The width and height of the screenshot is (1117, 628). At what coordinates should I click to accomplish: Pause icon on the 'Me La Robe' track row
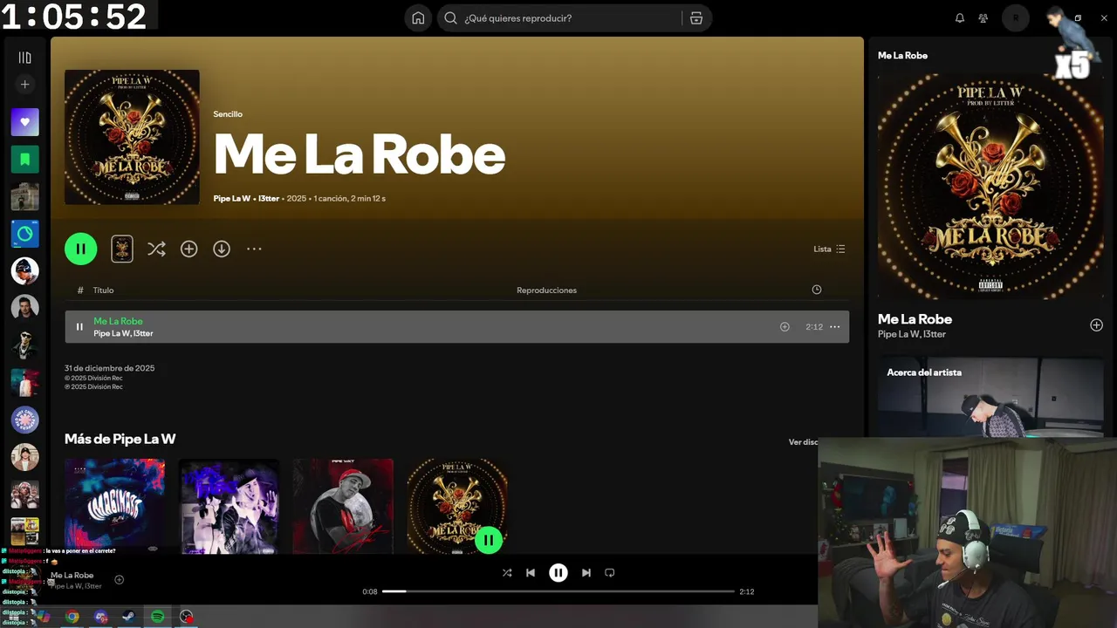tap(79, 327)
